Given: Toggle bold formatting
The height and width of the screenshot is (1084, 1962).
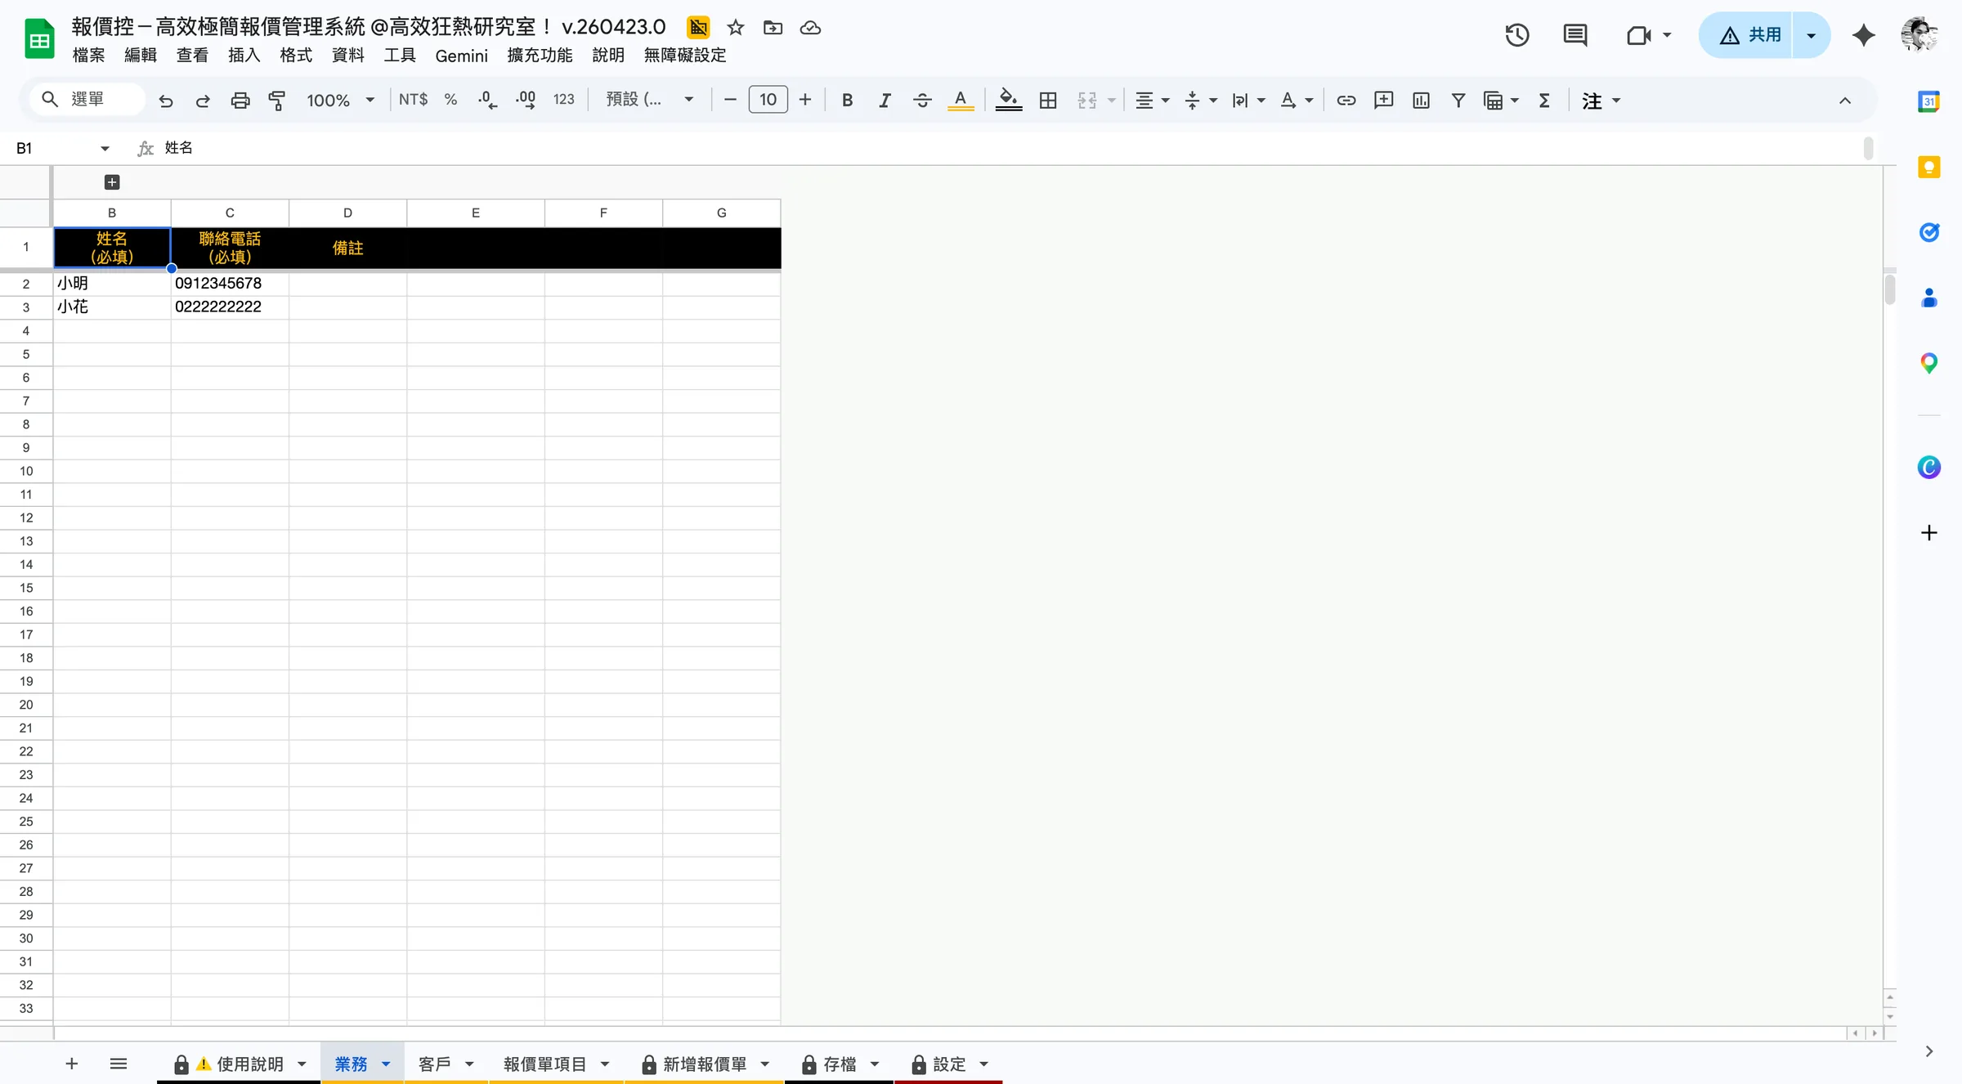Looking at the screenshot, I should [848, 101].
